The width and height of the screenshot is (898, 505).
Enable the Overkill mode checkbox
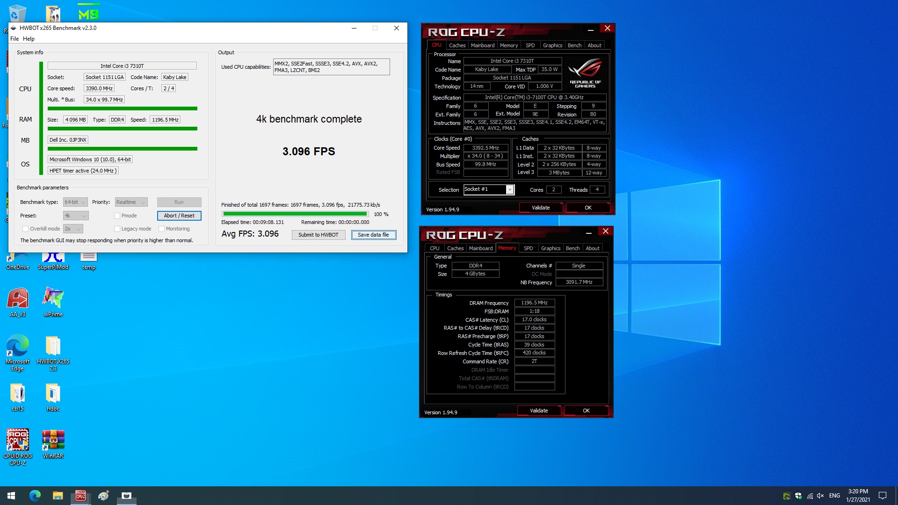click(x=25, y=229)
